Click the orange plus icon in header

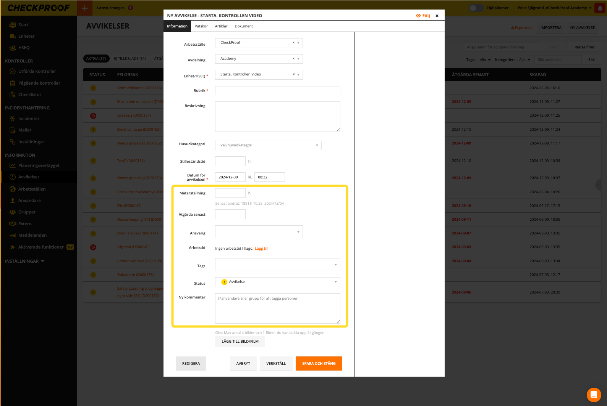click(x=85, y=8)
